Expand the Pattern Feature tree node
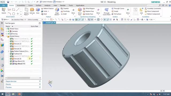 click(x=9, y=51)
